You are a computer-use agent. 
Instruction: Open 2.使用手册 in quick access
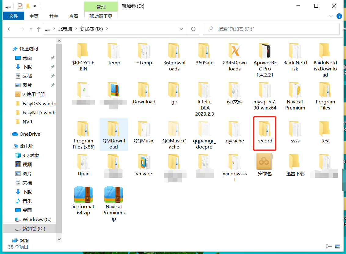[30, 94]
